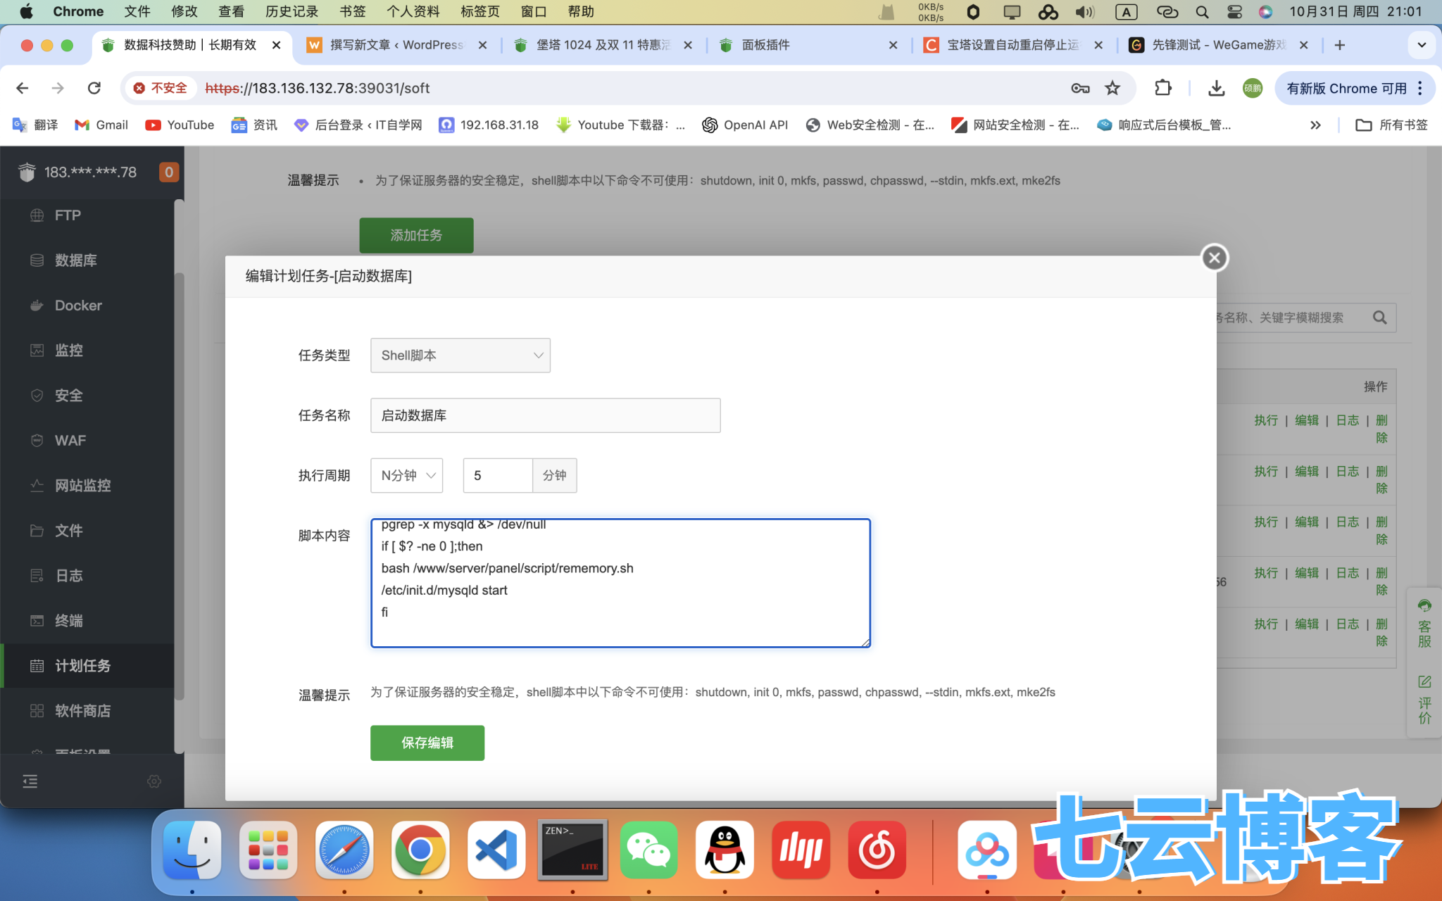Open the 历史记录 menu in menu bar

291,11
